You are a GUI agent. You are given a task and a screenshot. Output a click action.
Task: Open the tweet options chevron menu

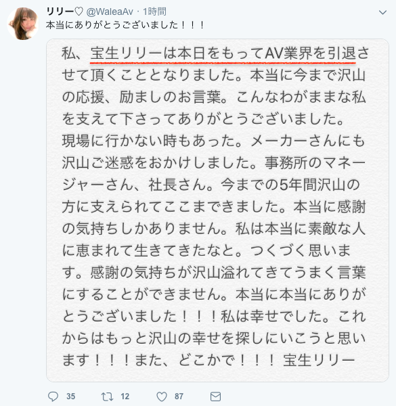(382, 12)
